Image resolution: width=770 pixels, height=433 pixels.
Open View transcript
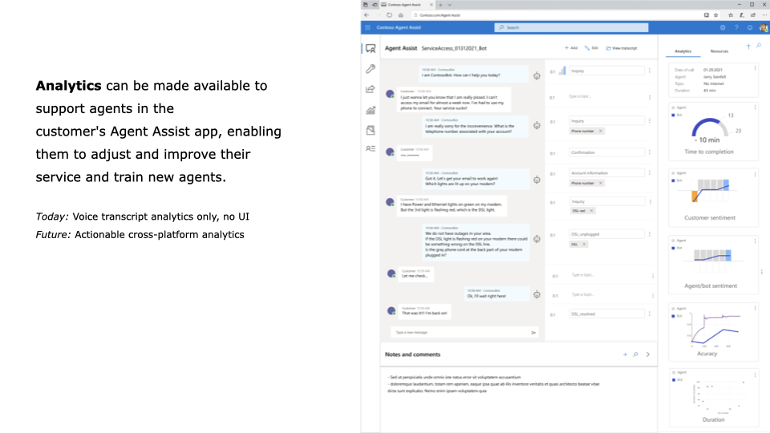(x=621, y=48)
